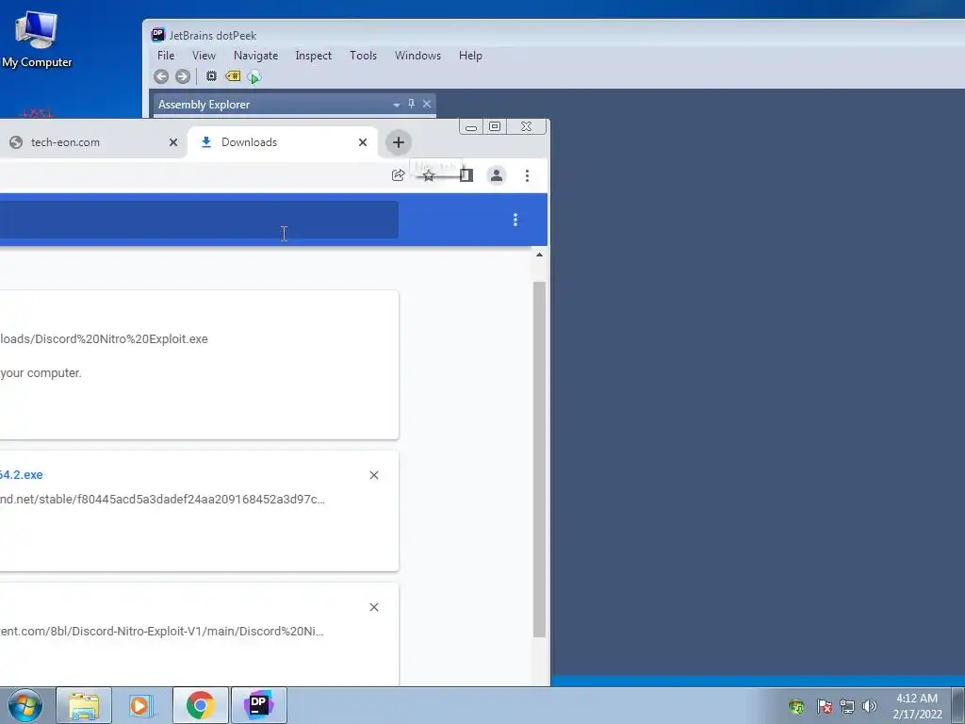The width and height of the screenshot is (965, 724).
Task: Open the Windows menu in dotPeek
Action: click(417, 56)
